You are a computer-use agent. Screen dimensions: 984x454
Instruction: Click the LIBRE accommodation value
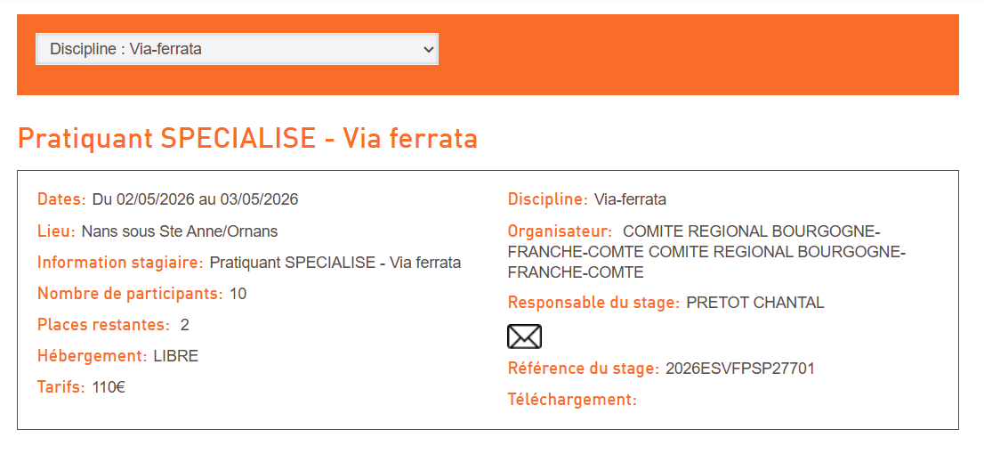point(176,356)
